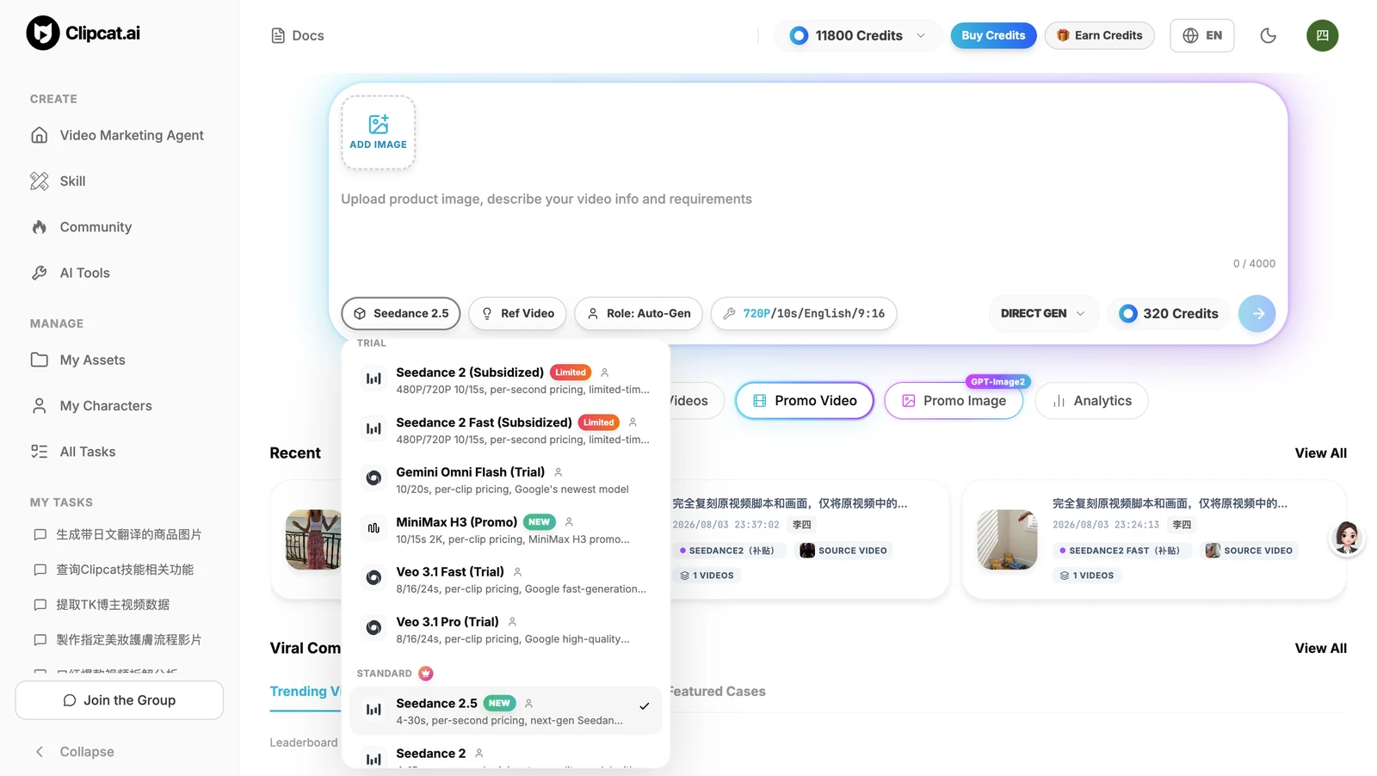Click the 320 Credits cost indicator
The height and width of the screenshot is (776, 1377).
(x=1169, y=313)
